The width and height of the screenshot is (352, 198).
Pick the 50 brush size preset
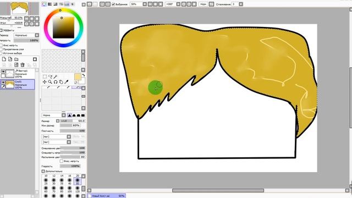[78, 182]
